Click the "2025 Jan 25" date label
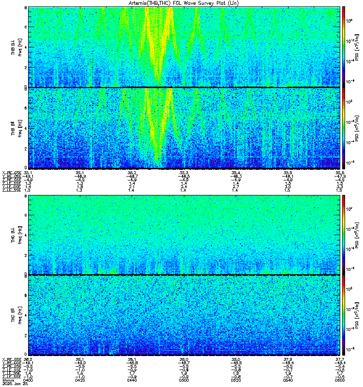Image resolution: width=363 pixels, height=387 pixels. pyautogui.click(x=15, y=384)
